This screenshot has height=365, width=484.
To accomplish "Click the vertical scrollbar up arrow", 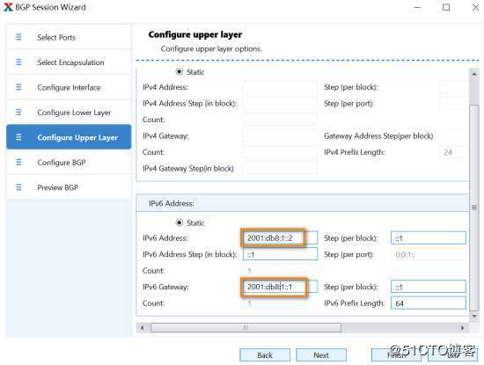I will tap(474, 74).
